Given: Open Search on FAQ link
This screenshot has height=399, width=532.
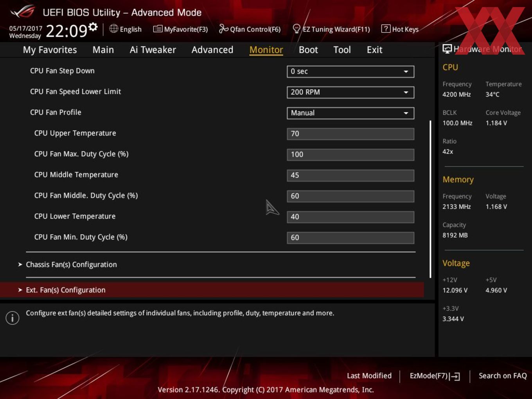Looking at the screenshot, I should tap(503, 376).
